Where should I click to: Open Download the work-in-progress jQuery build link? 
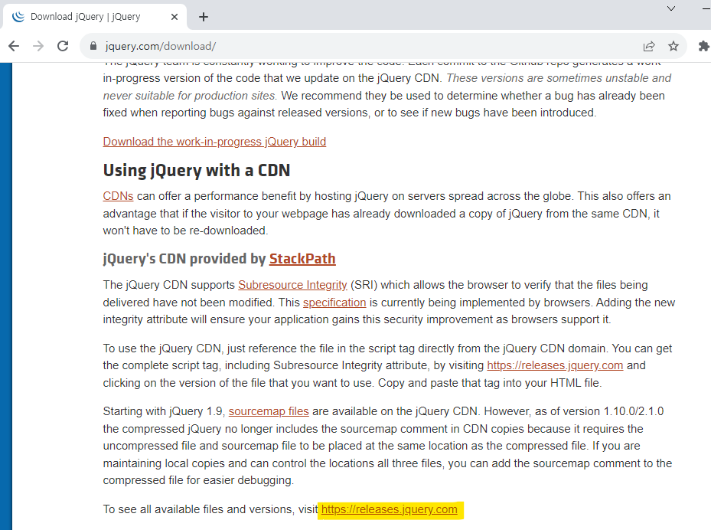click(x=214, y=142)
